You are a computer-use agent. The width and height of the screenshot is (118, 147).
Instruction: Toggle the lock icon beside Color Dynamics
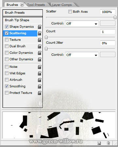coord(40,53)
